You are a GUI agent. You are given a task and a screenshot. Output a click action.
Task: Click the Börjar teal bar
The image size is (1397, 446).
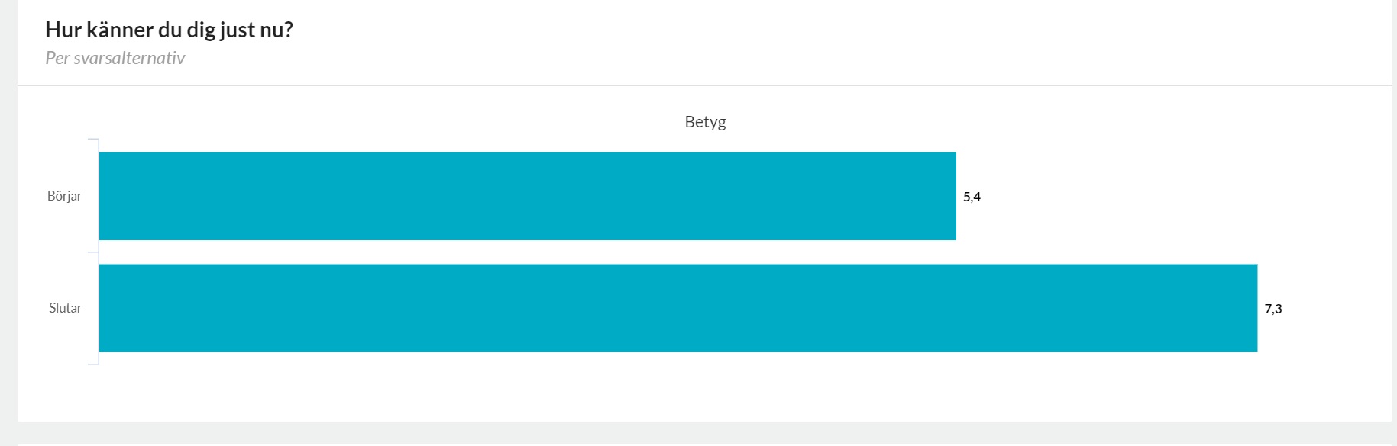point(527,196)
